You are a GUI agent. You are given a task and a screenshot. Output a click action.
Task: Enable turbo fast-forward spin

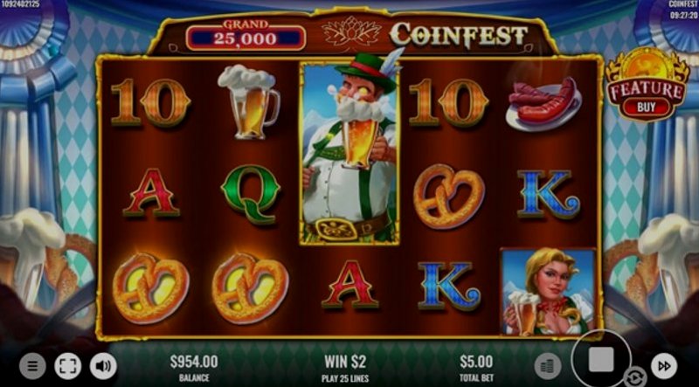coord(664,366)
